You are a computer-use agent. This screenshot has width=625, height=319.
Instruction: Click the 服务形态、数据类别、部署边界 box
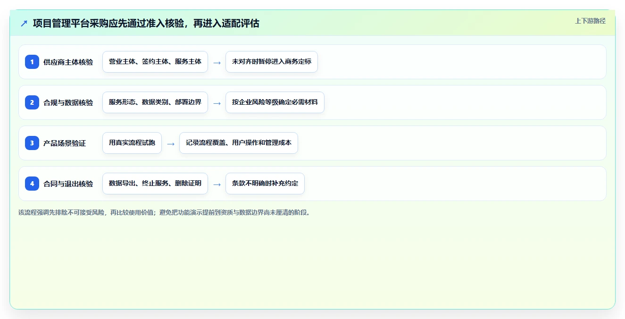click(155, 102)
